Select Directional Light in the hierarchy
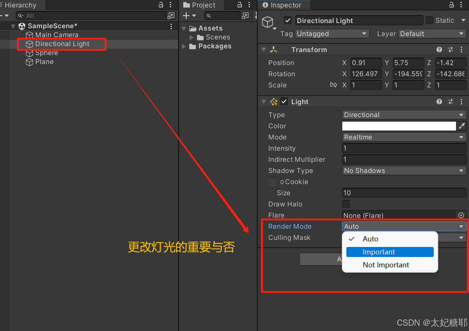Viewport: 469px width, 331px height. (x=62, y=44)
